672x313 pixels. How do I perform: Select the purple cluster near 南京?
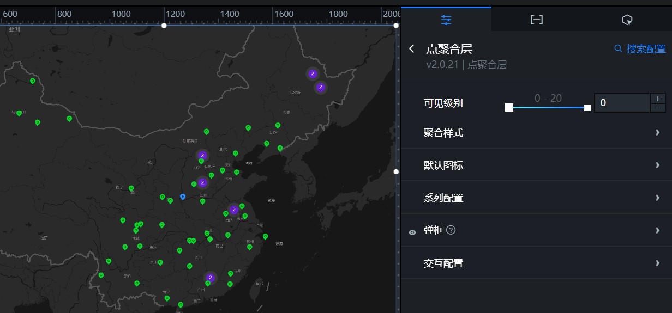click(234, 210)
